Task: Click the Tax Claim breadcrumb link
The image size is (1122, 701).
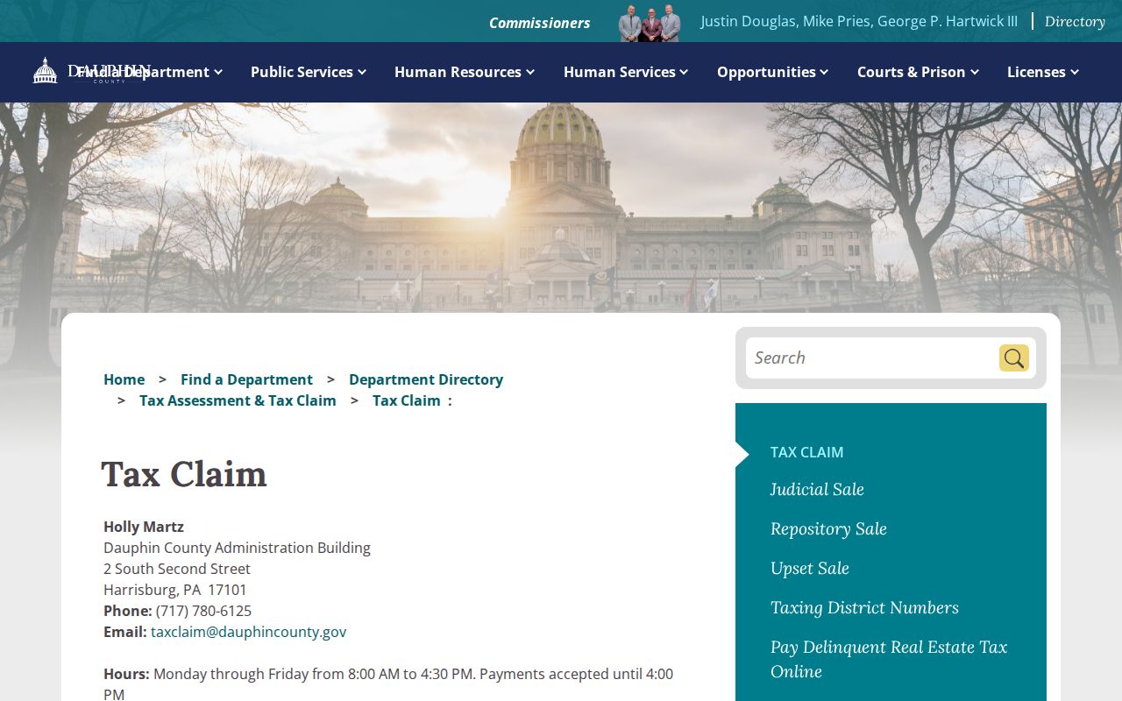Action: point(407,400)
